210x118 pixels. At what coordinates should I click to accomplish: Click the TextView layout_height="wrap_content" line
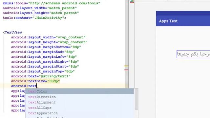[49, 42]
